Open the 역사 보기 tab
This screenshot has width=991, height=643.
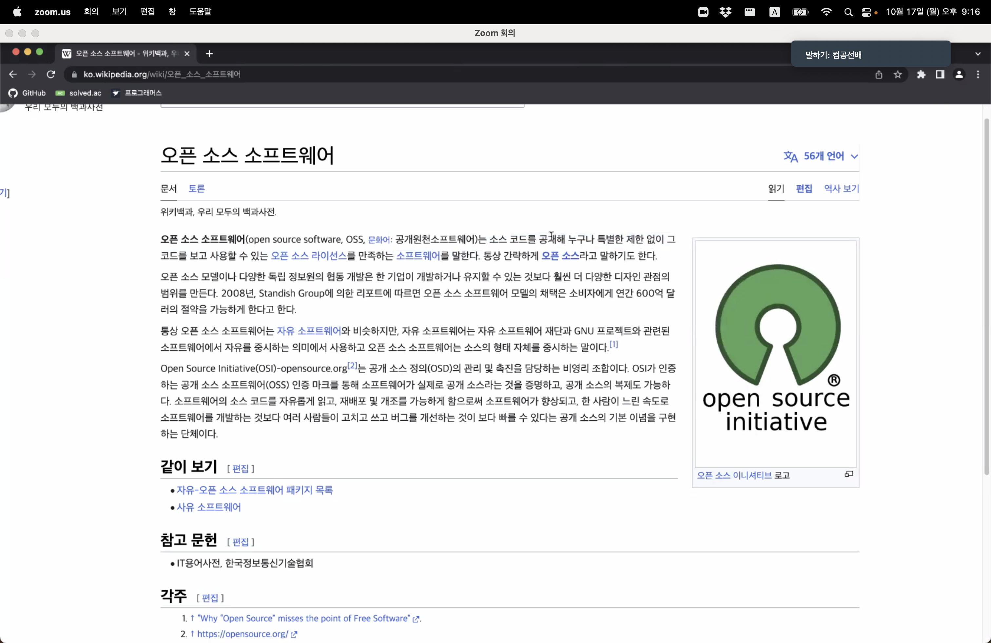842,189
